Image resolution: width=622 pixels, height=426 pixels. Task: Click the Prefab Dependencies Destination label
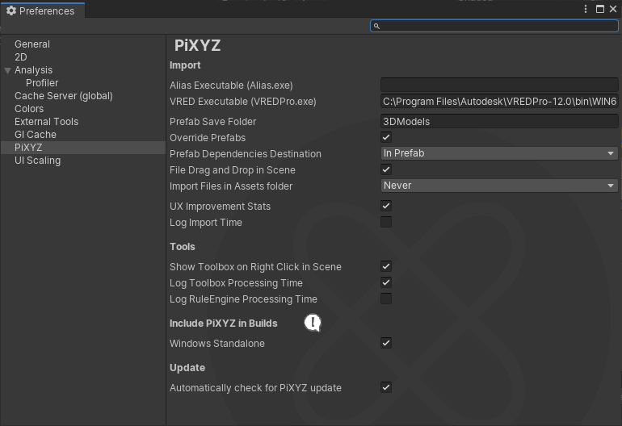pos(246,154)
